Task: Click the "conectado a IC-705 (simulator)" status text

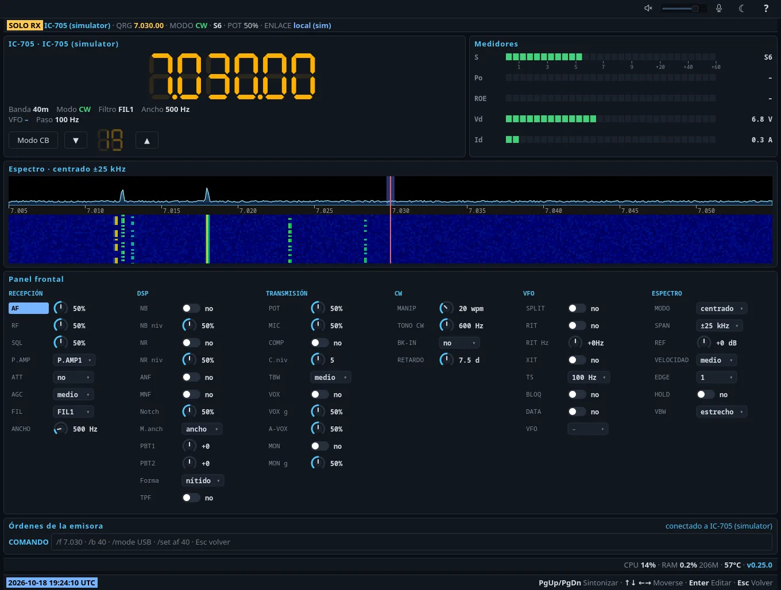Action: point(719,526)
